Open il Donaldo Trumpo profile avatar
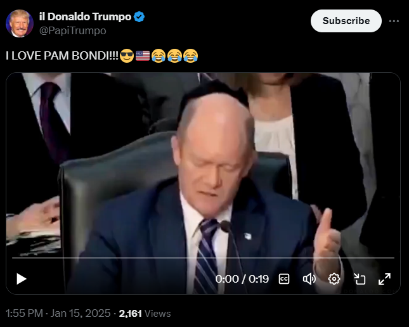409x327 pixels. 20,23
